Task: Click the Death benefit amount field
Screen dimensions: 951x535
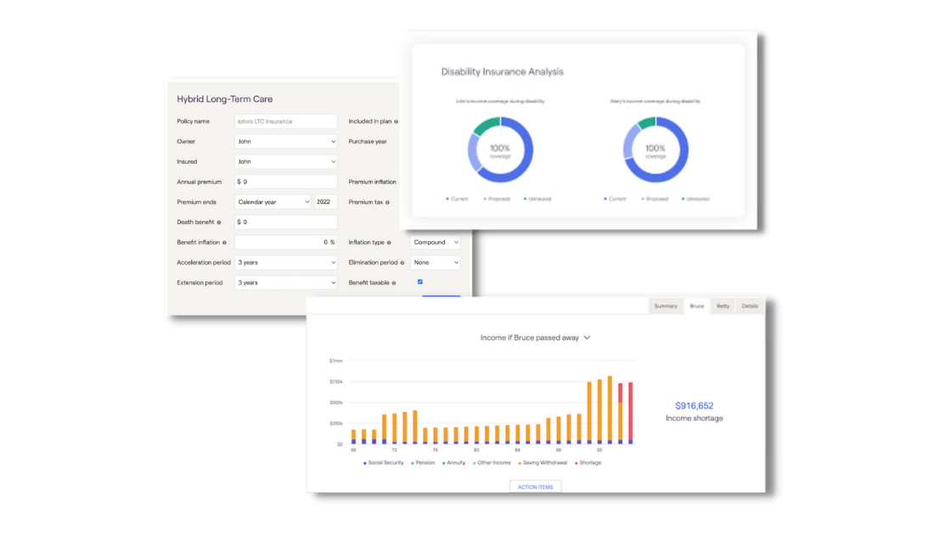Action: point(285,222)
